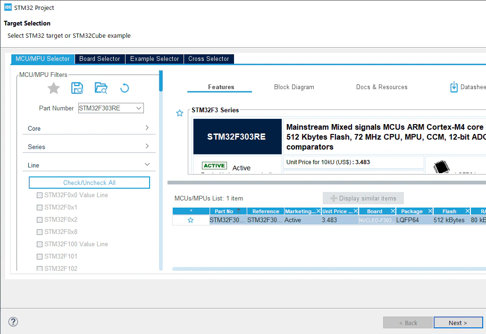Click the Datasheet download icon
Image resolution: width=486 pixels, height=334 pixels.
point(454,87)
